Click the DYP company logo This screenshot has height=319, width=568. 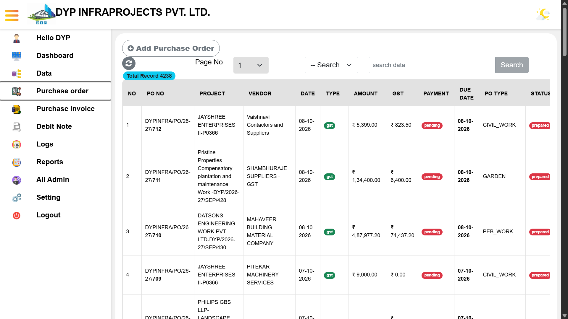[41, 14]
